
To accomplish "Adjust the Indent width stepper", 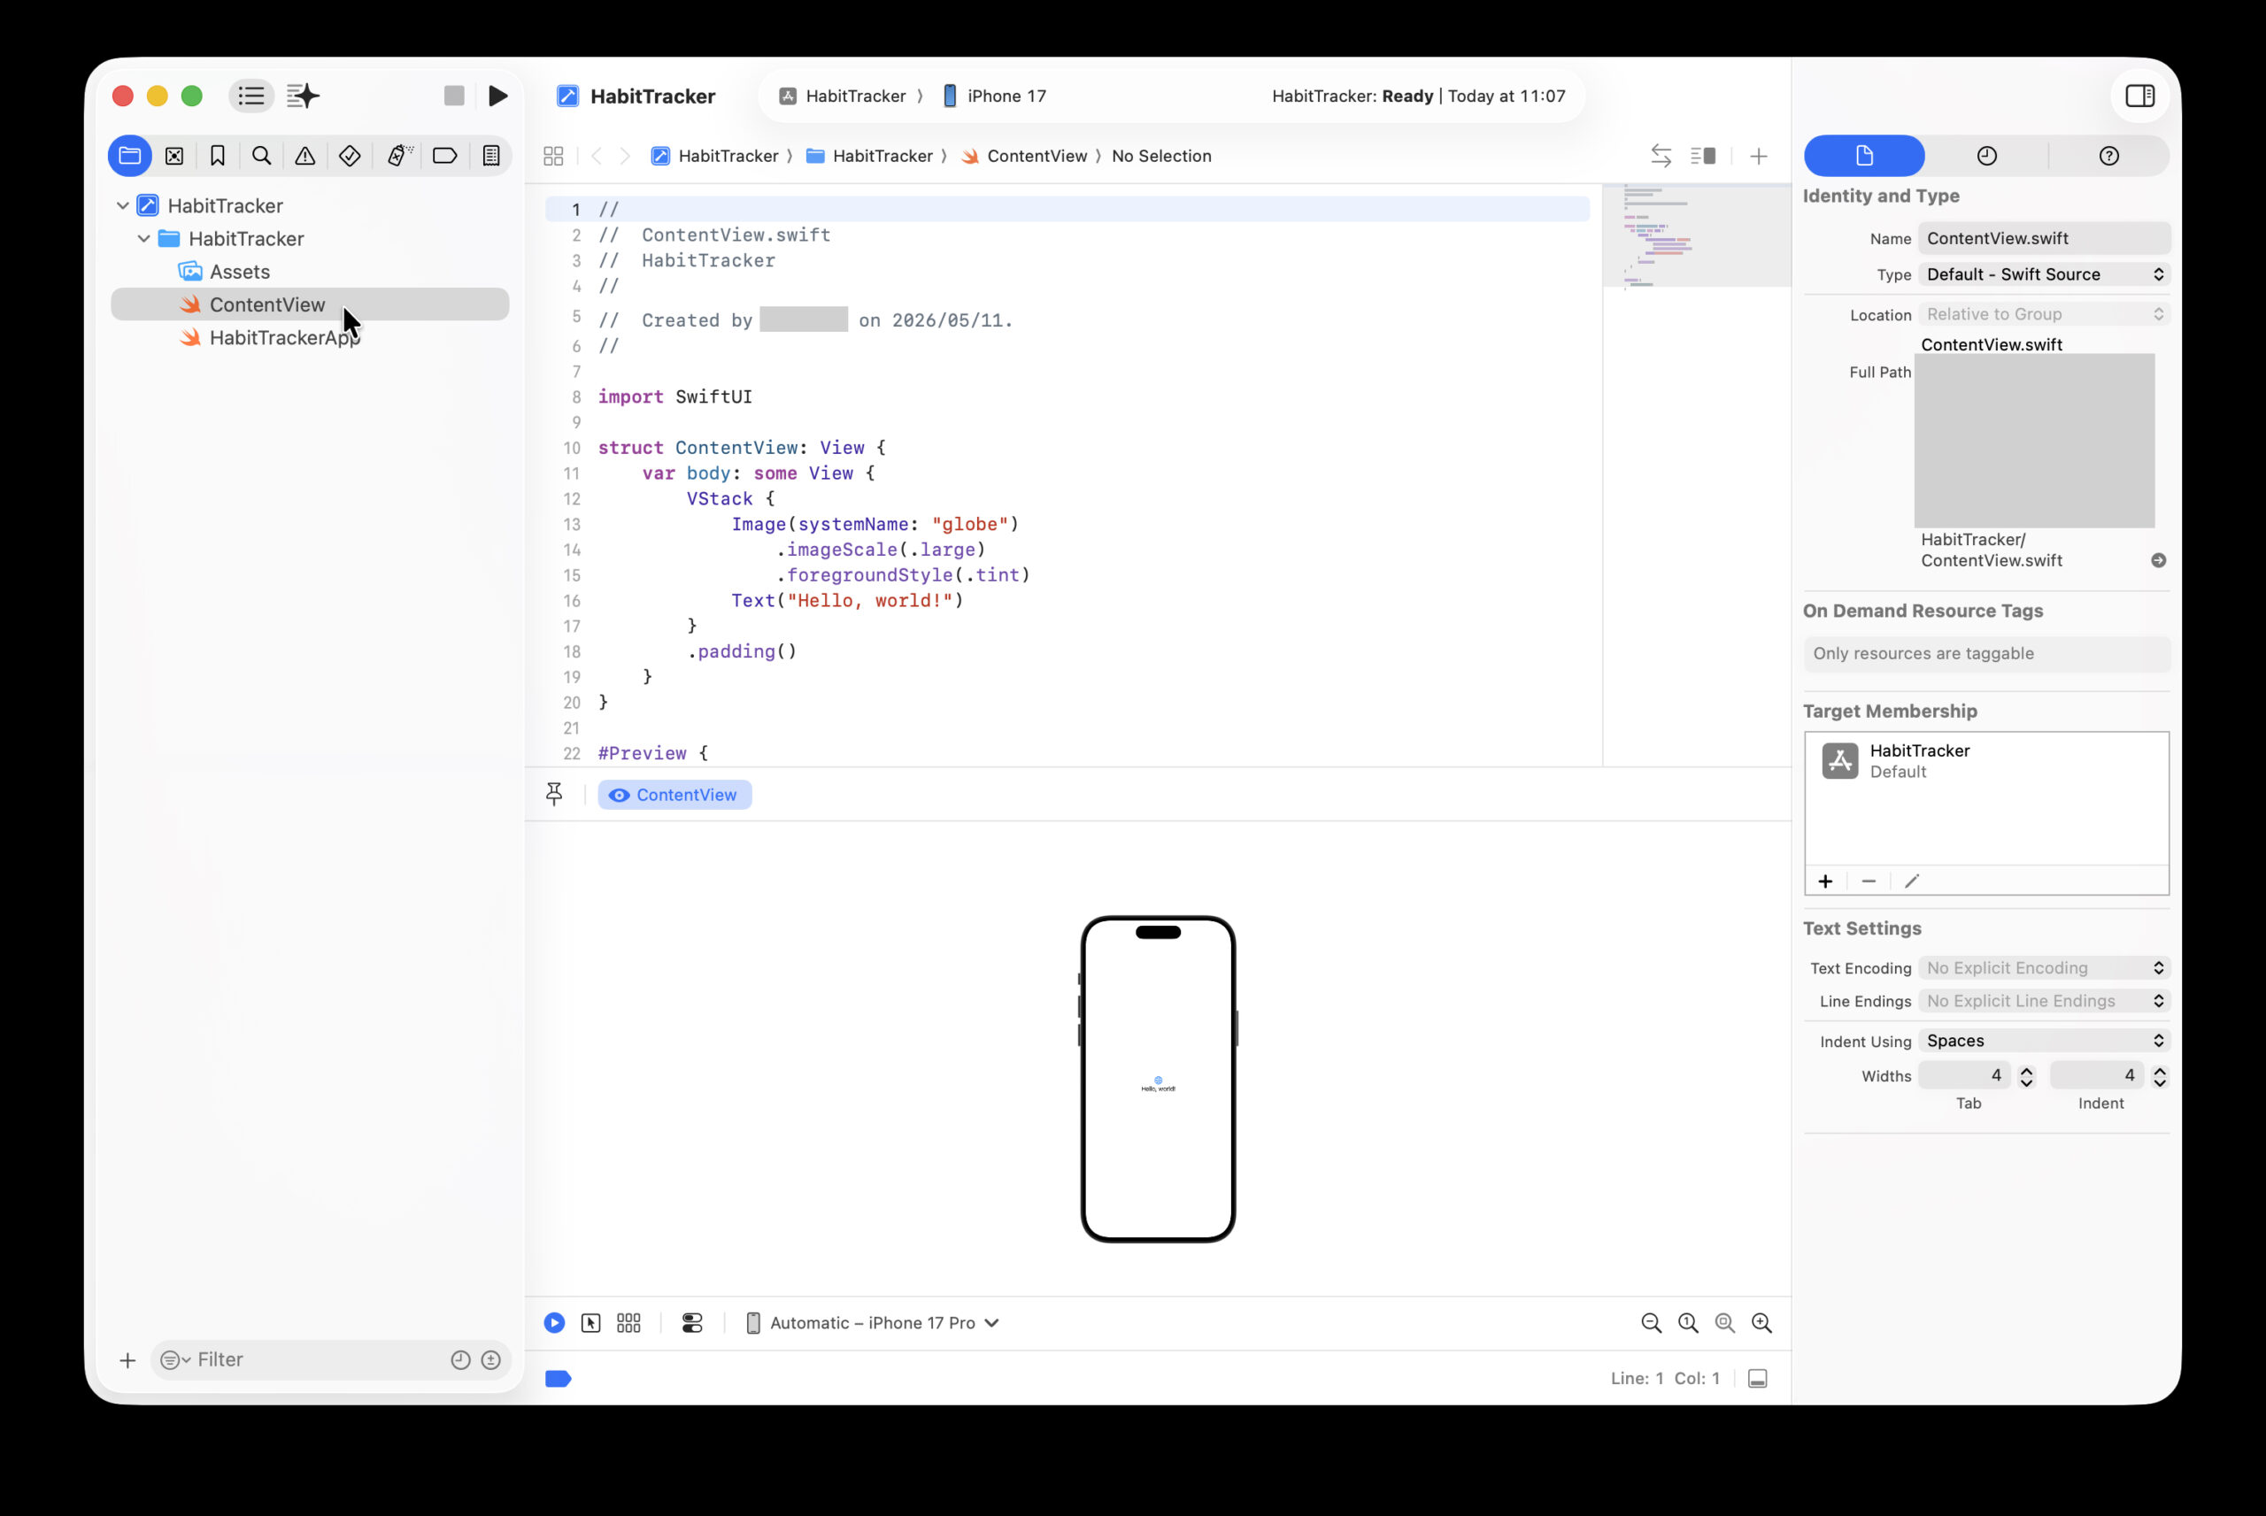I will (2160, 1076).
